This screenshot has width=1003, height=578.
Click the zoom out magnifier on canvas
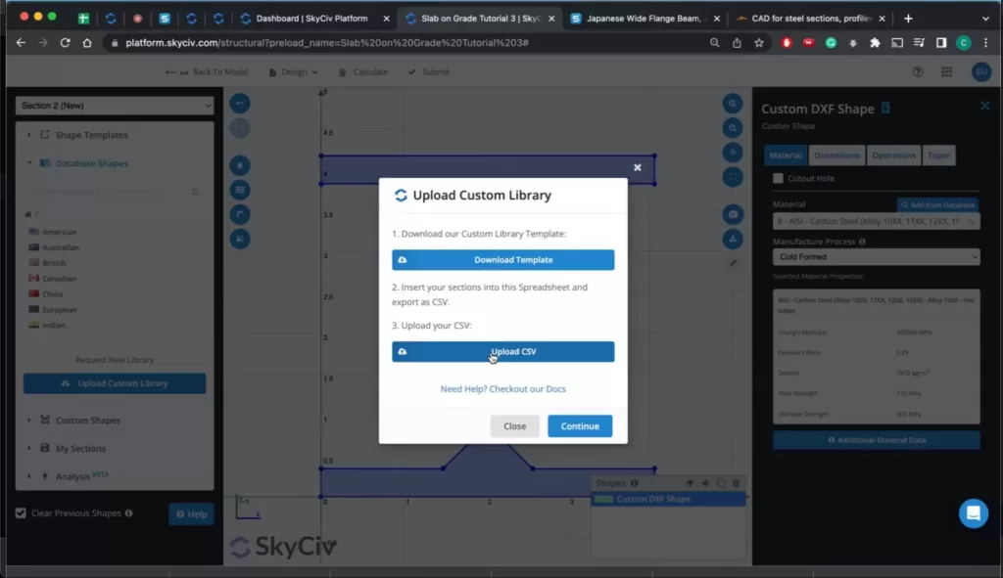[733, 128]
